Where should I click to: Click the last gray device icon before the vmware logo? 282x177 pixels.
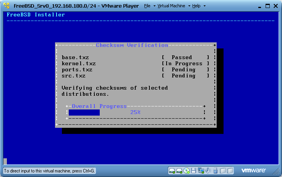tap(230, 171)
